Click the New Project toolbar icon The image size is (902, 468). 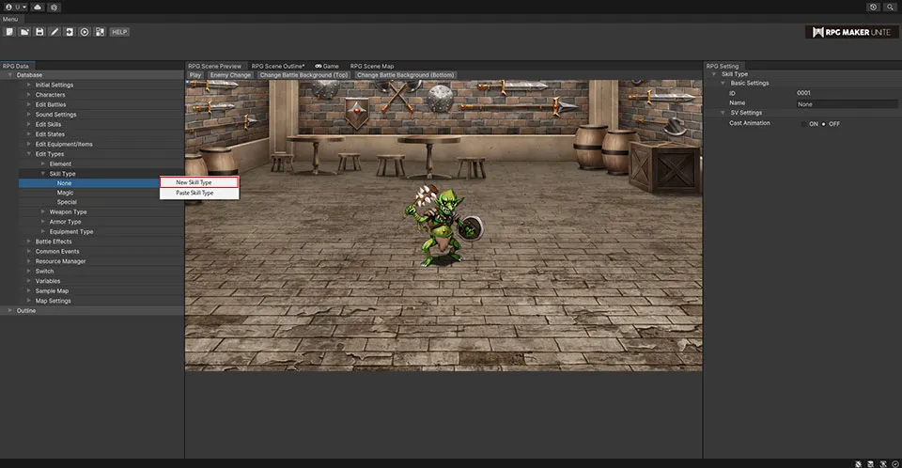9,32
